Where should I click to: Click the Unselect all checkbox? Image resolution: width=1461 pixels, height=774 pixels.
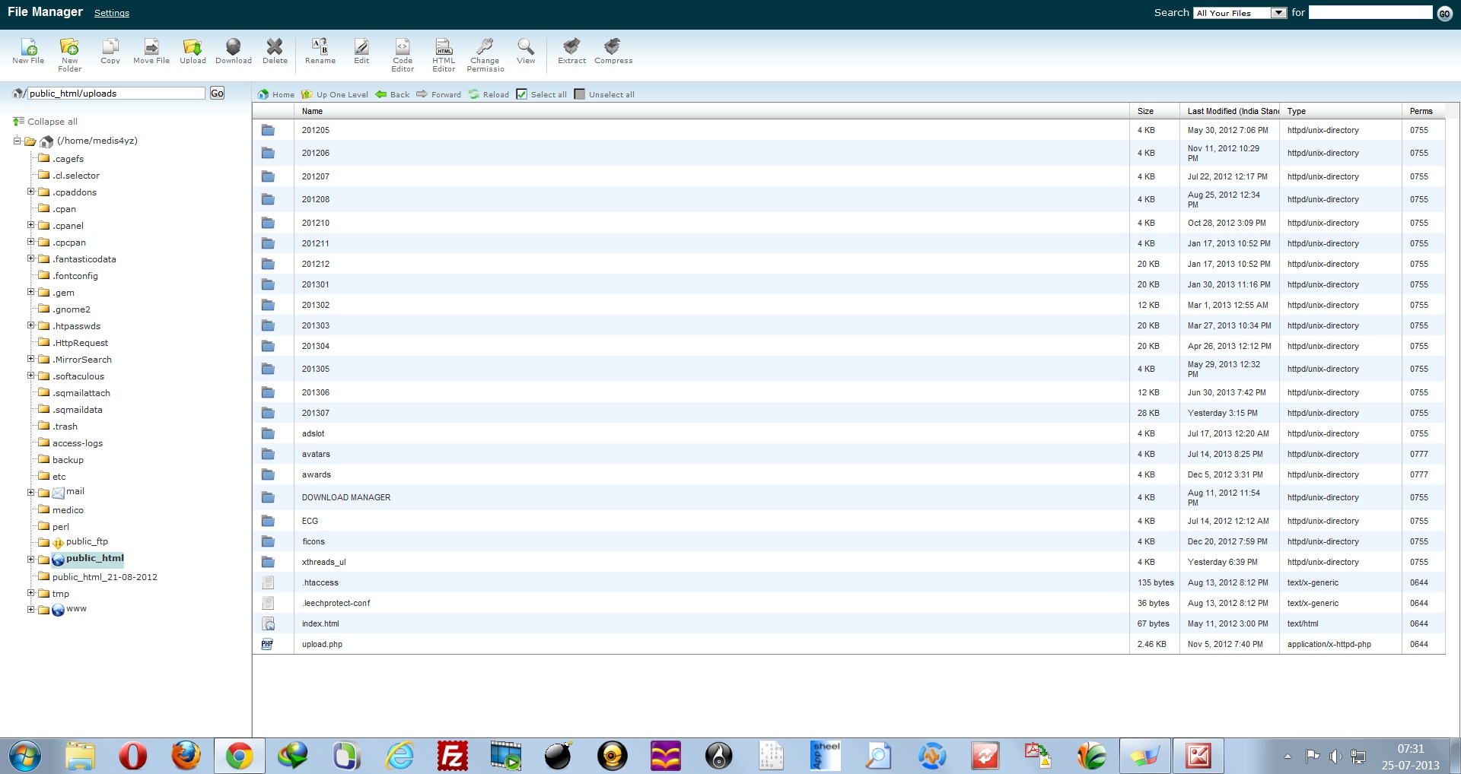pos(580,94)
